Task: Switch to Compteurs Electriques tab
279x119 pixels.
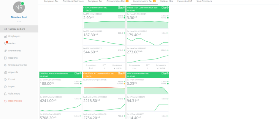Action: click(x=73, y=1)
